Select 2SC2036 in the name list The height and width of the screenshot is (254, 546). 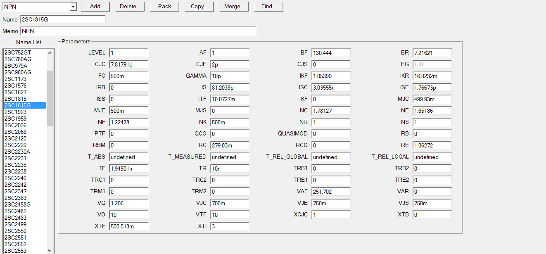[25, 125]
